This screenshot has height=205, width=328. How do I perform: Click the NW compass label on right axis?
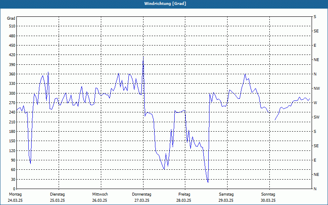(317, 89)
